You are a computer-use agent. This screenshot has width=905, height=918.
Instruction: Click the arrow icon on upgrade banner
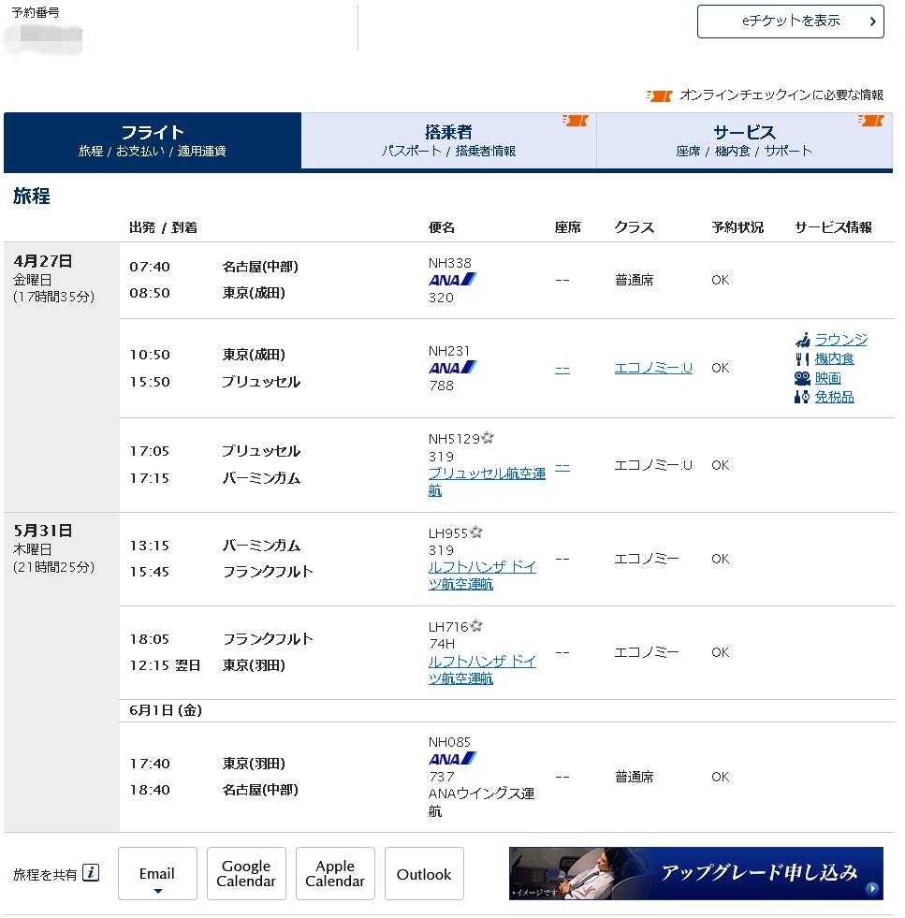click(871, 889)
